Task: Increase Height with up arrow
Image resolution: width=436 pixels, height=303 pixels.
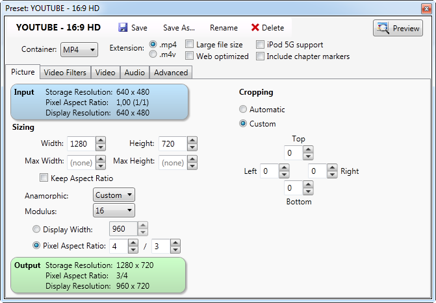Action: pyautogui.click(x=192, y=140)
